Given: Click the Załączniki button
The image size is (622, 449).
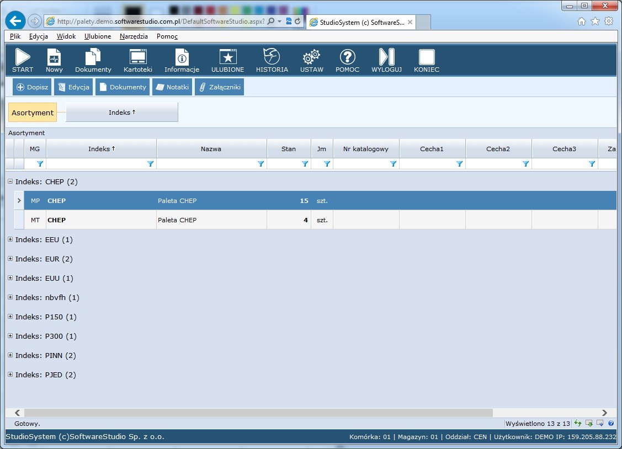Looking at the screenshot, I should coord(219,87).
